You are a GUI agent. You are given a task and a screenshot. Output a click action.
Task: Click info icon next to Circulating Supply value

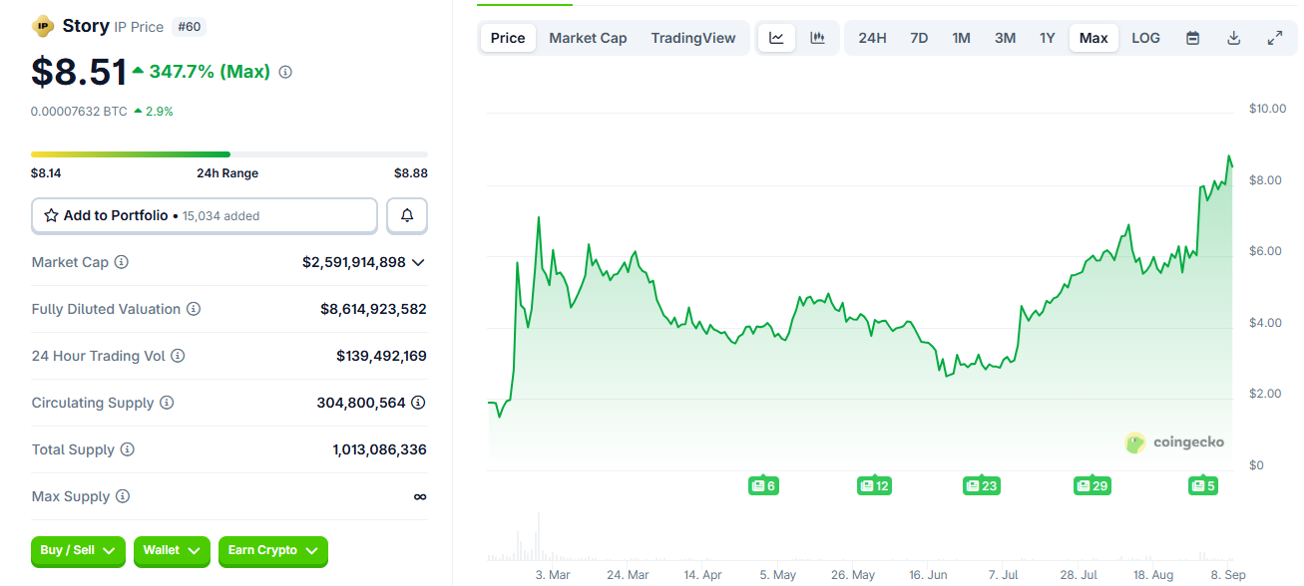click(418, 403)
